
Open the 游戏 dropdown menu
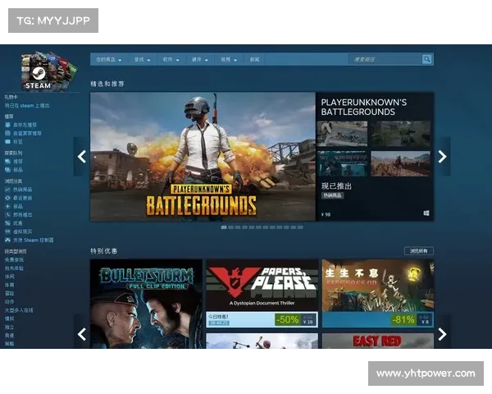pos(142,59)
